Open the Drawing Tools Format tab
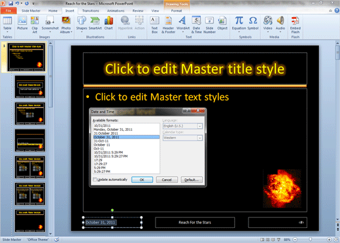The image size is (340, 243). [x=177, y=10]
